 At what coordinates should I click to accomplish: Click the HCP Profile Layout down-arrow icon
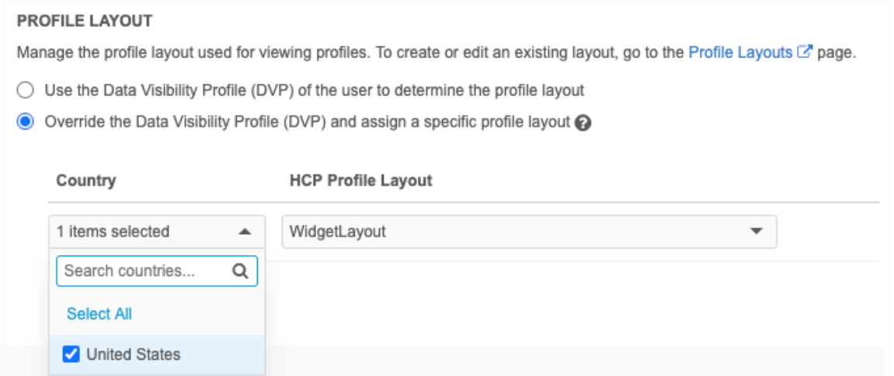point(756,231)
